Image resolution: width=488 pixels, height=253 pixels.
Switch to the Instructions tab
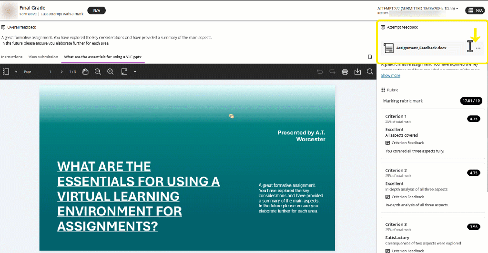[12, 57]
